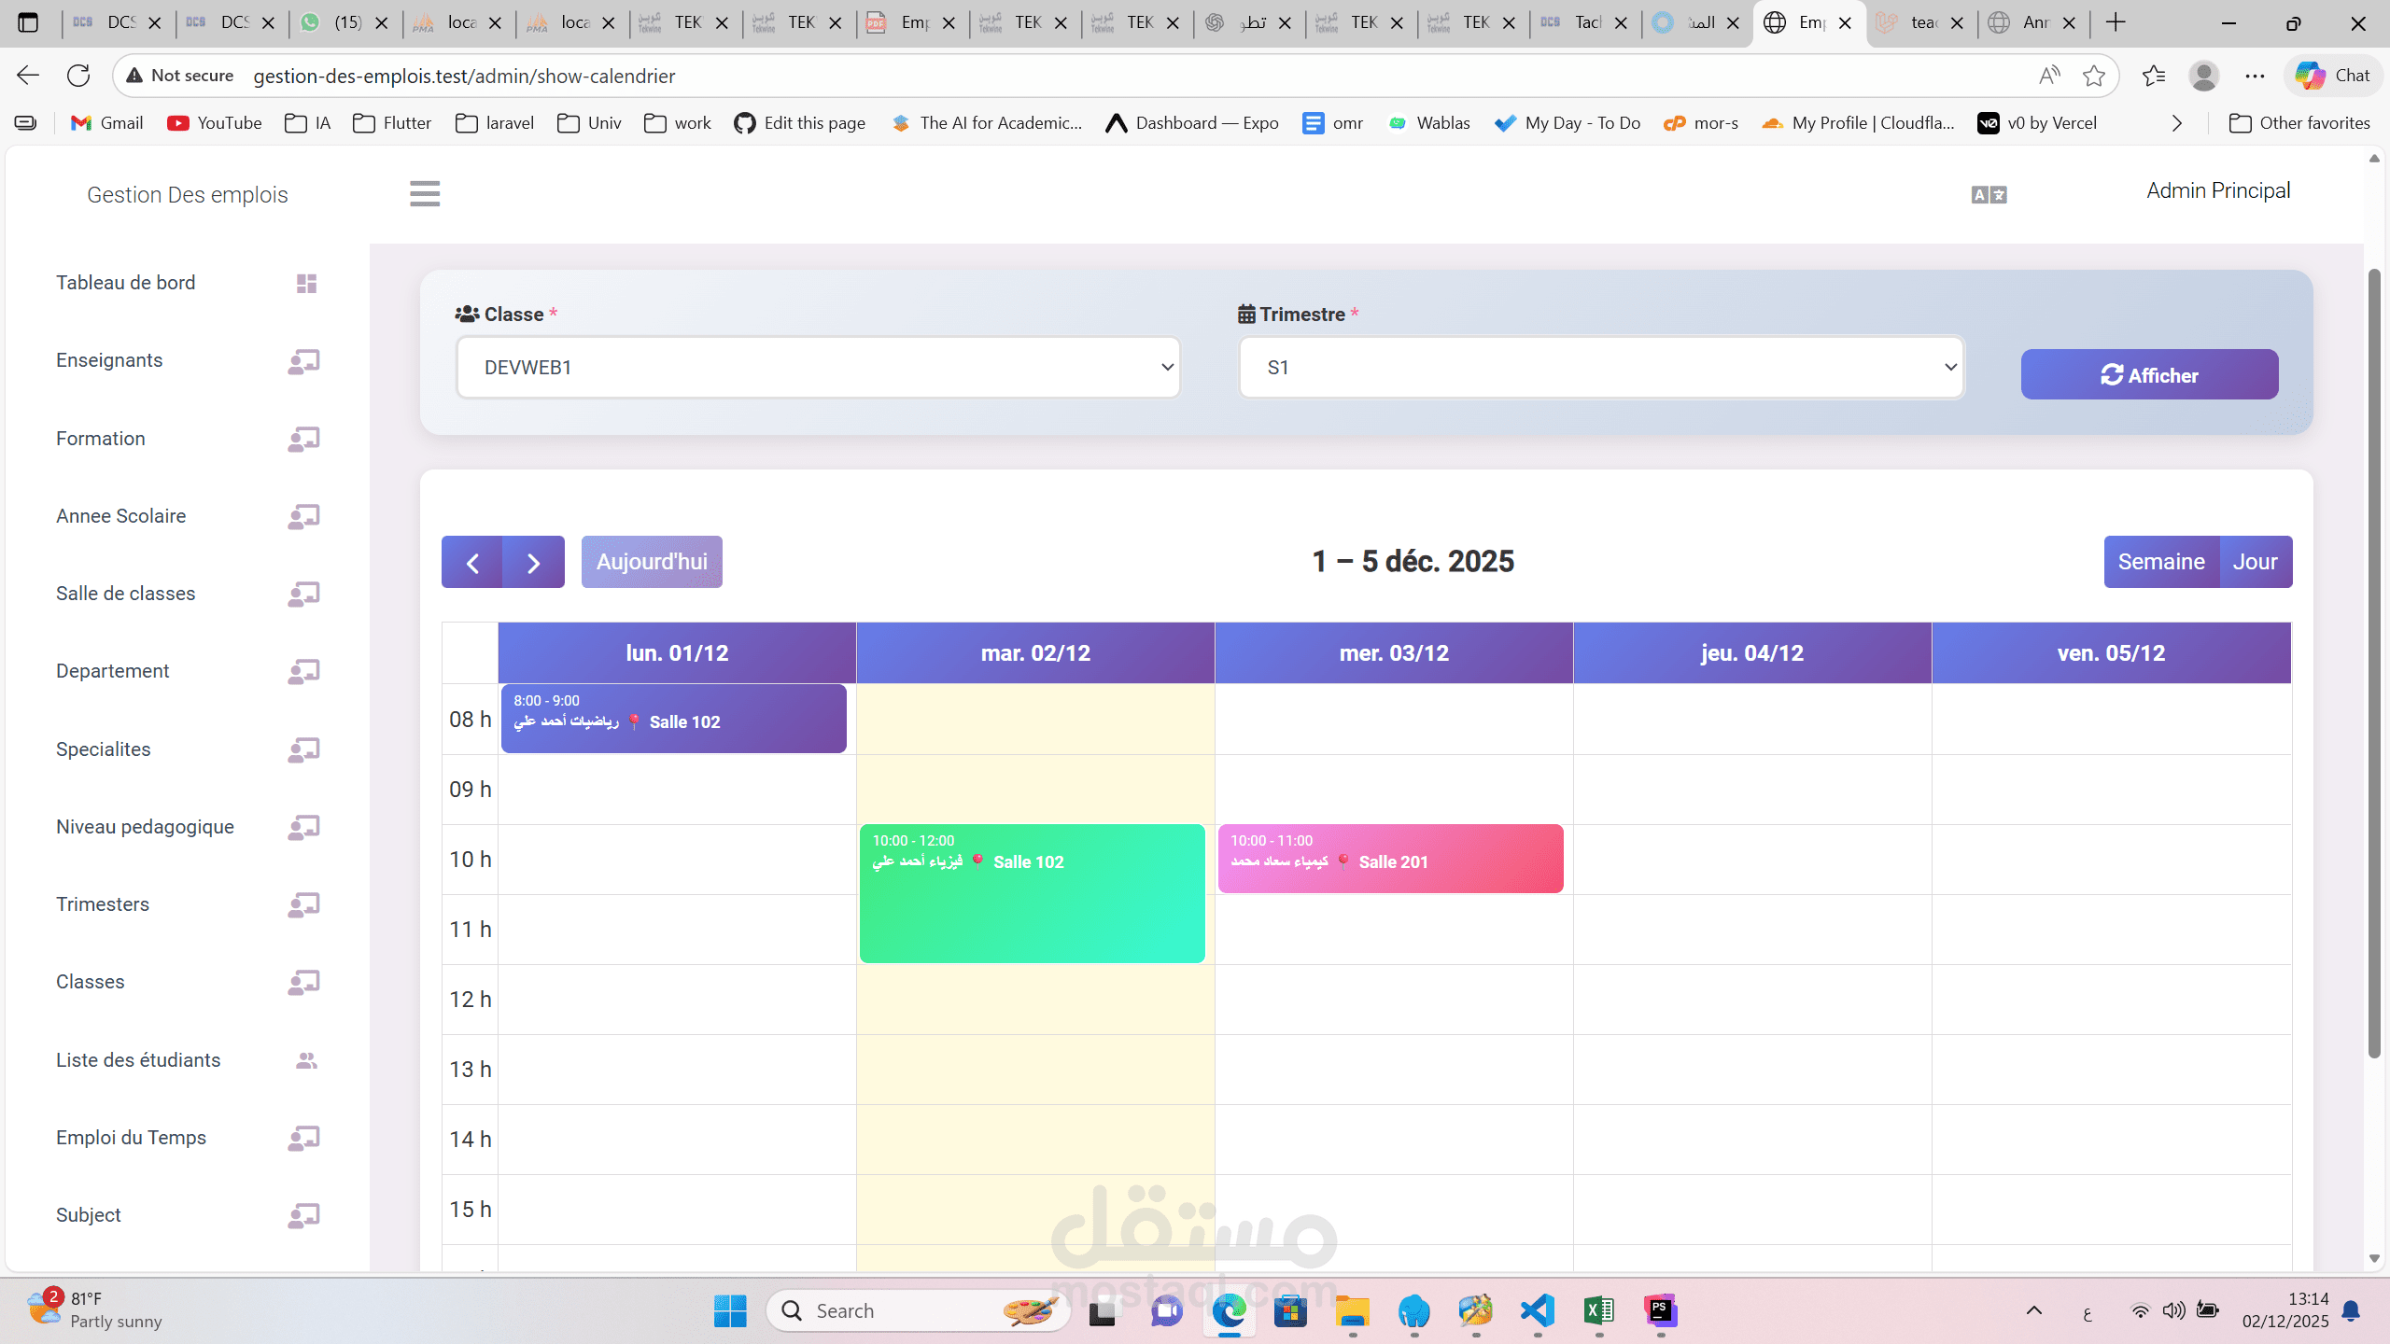This screenshot has height=1344, width=2390.
Task: Open the Trimestre dropdown showing S1
Action: [x=1602, y=368]
